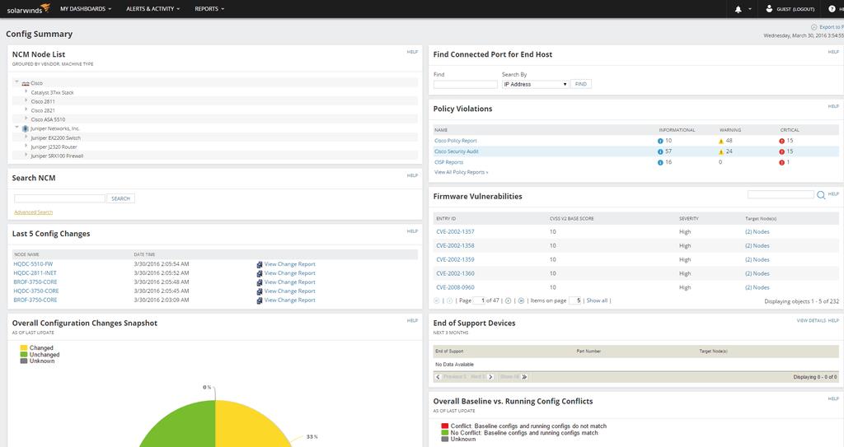Image resolution: width=844 pixels, height=447 pixels.
Task: Expand the Cisco 2821 group
Action: tap(26, 109)
